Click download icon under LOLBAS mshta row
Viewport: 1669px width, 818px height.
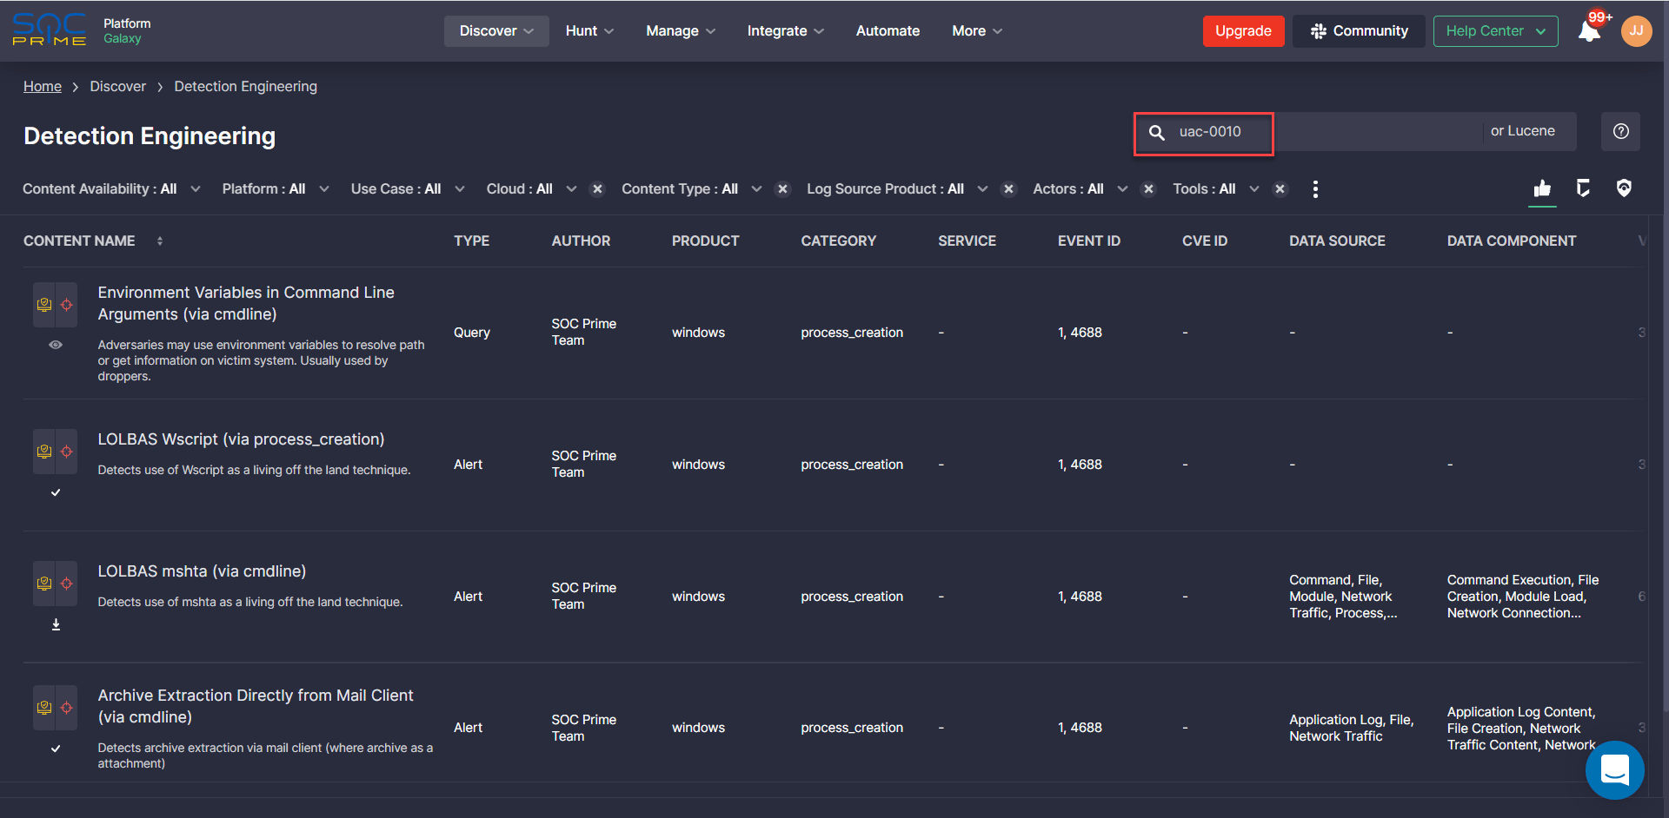[56, 624]
